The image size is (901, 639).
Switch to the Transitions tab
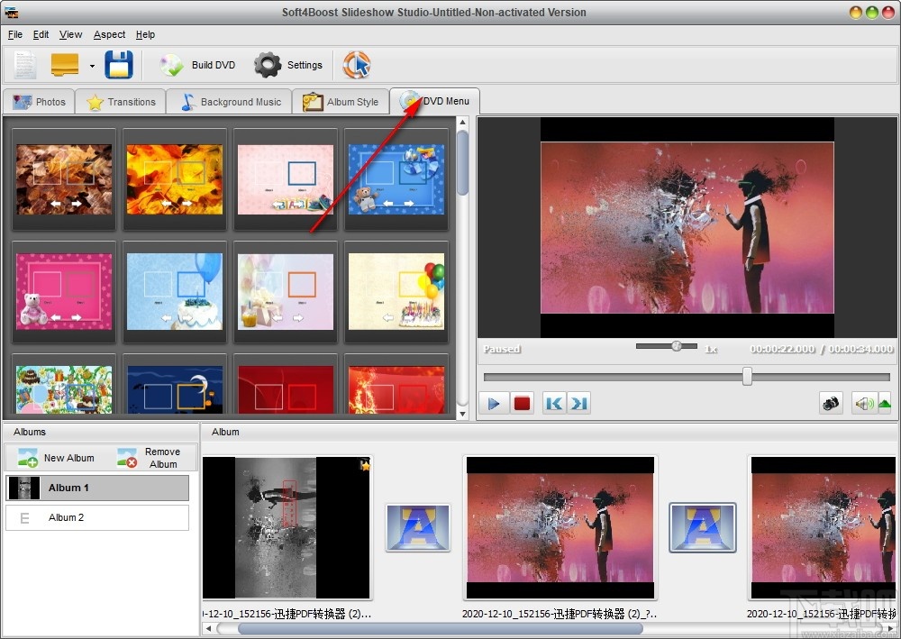coord(119,102)
